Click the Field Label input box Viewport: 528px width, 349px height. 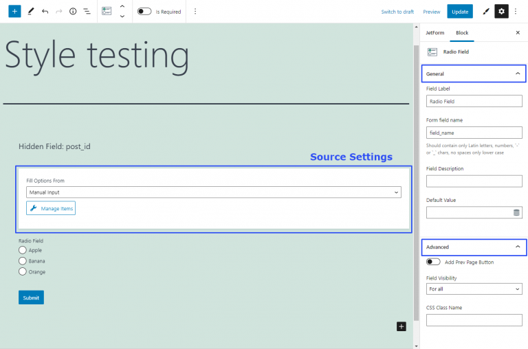click(474, 101)
